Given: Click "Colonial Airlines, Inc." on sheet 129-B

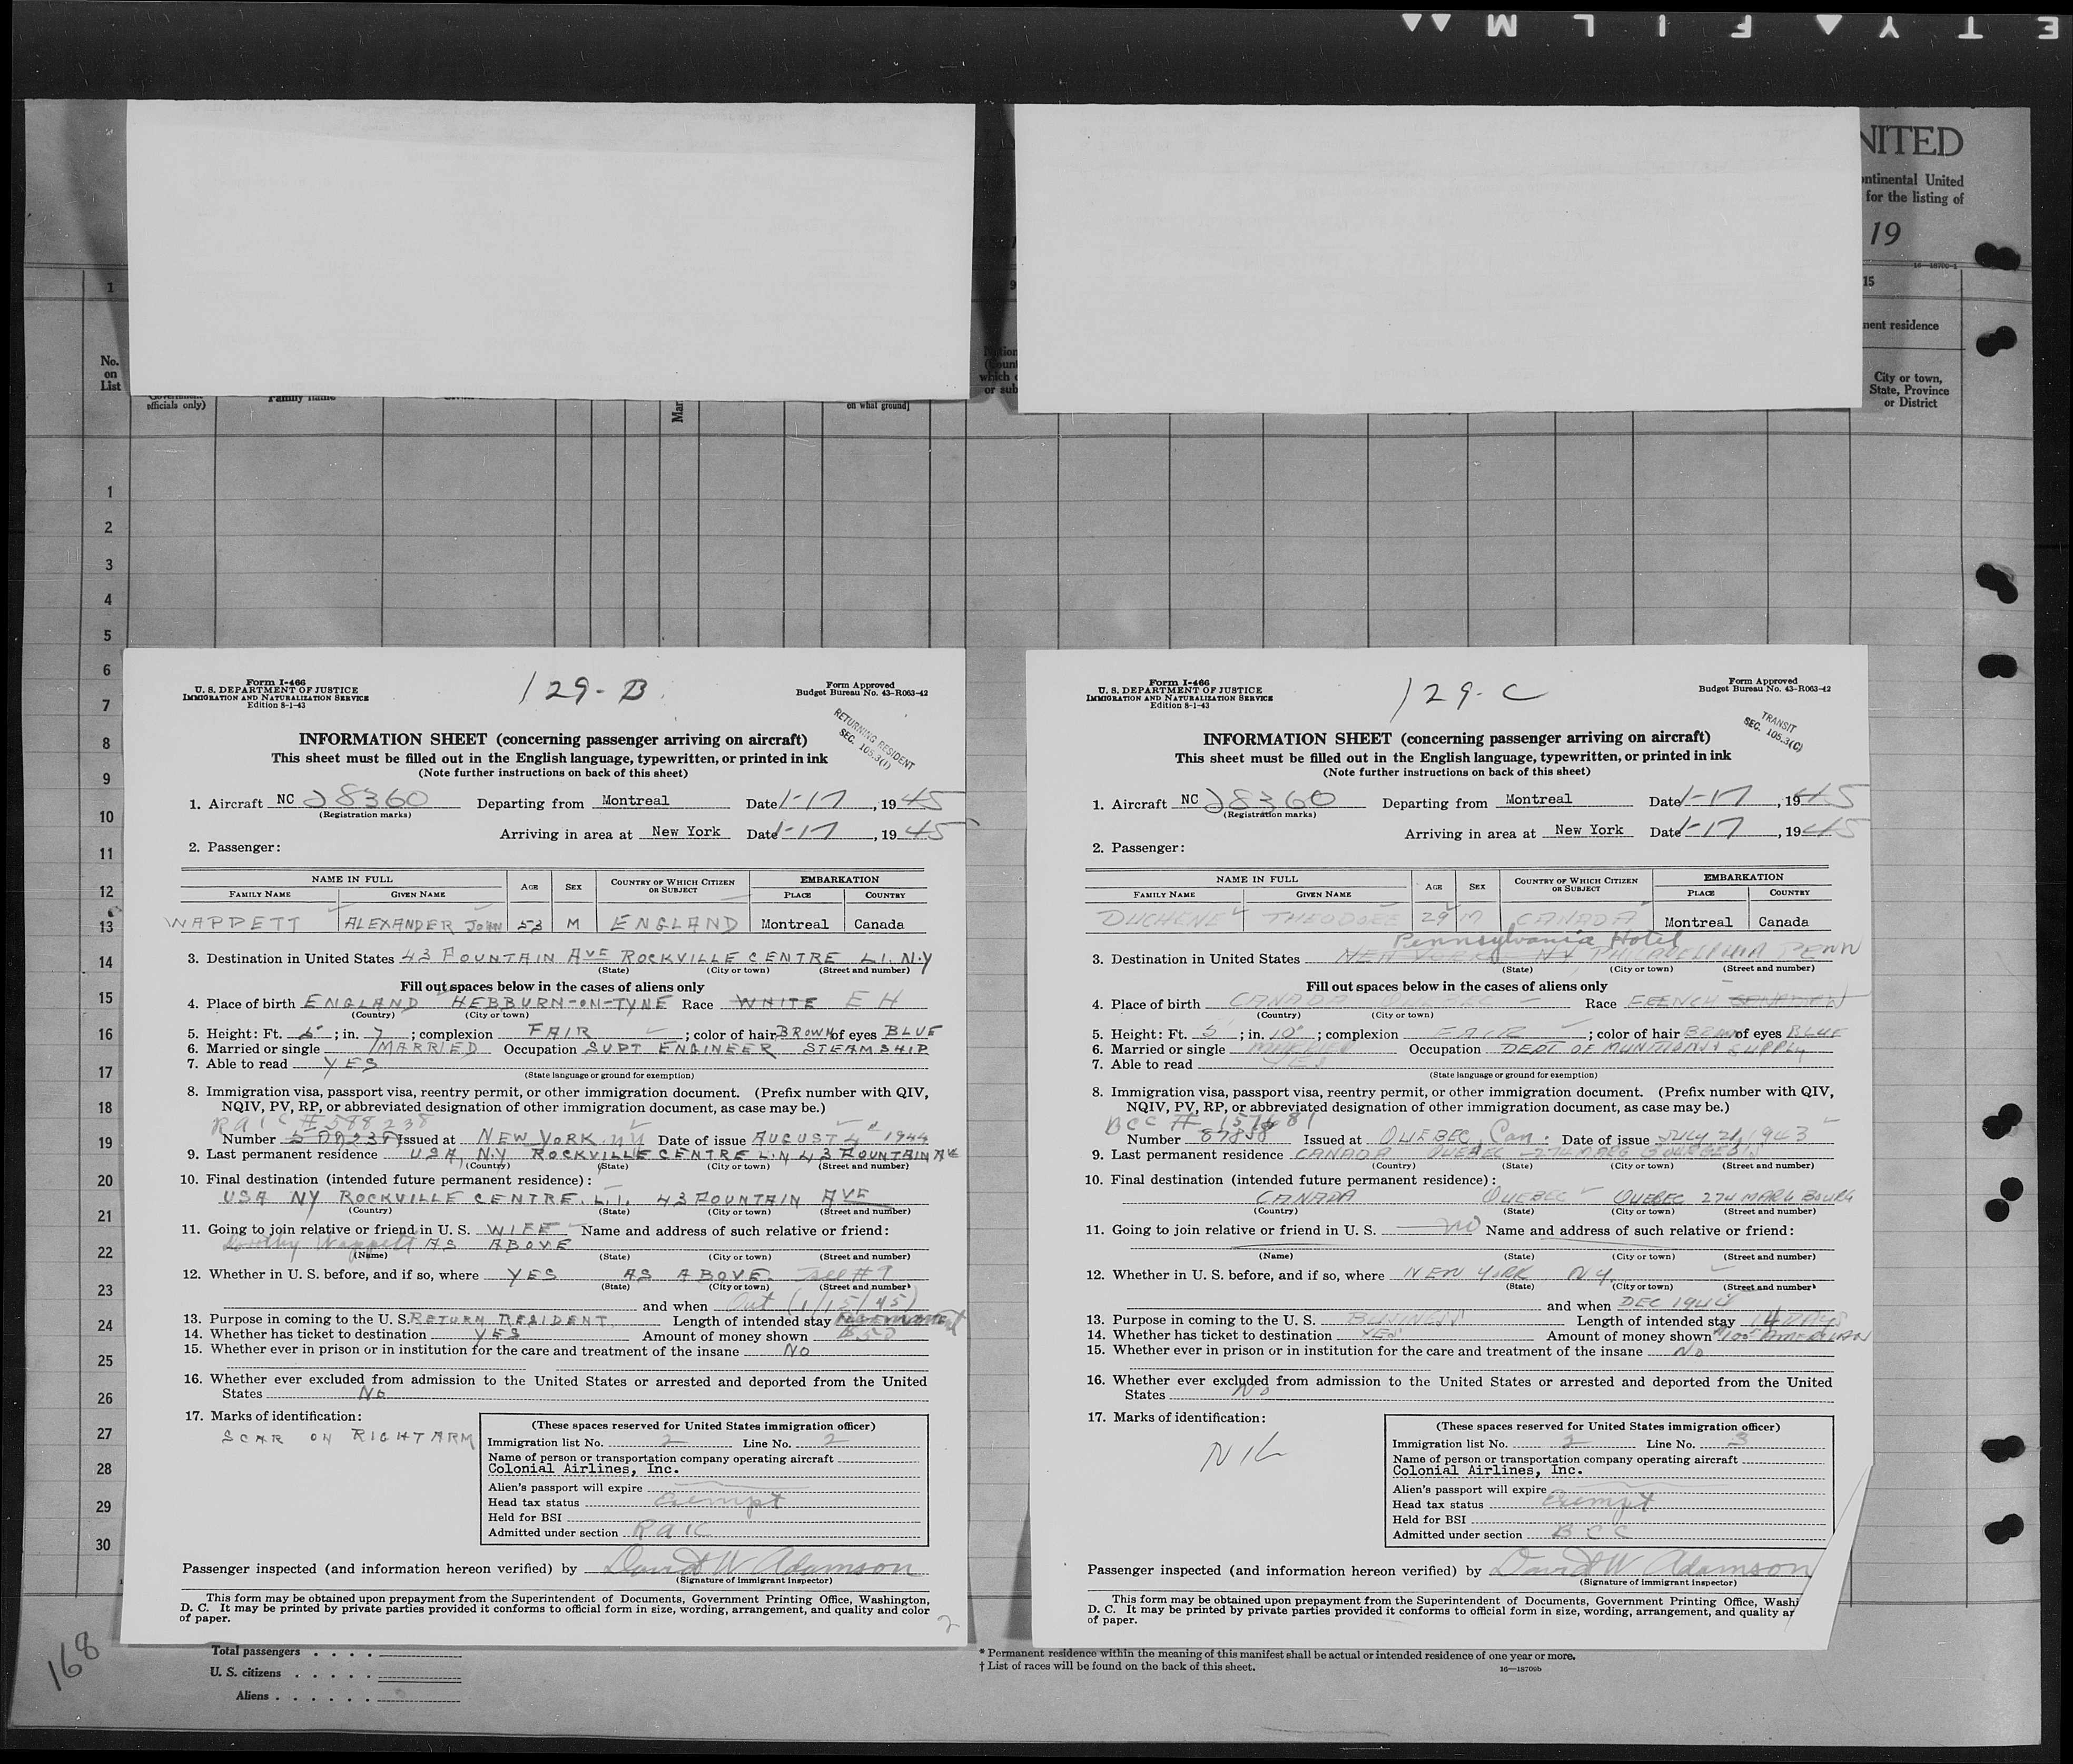Looking at the screenshot, I should click(x=583, y=1469).
